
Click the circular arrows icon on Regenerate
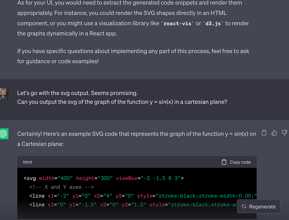pyautogui.click(x=244, y=206)
